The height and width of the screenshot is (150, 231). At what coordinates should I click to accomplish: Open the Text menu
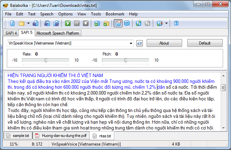[32, 14]
